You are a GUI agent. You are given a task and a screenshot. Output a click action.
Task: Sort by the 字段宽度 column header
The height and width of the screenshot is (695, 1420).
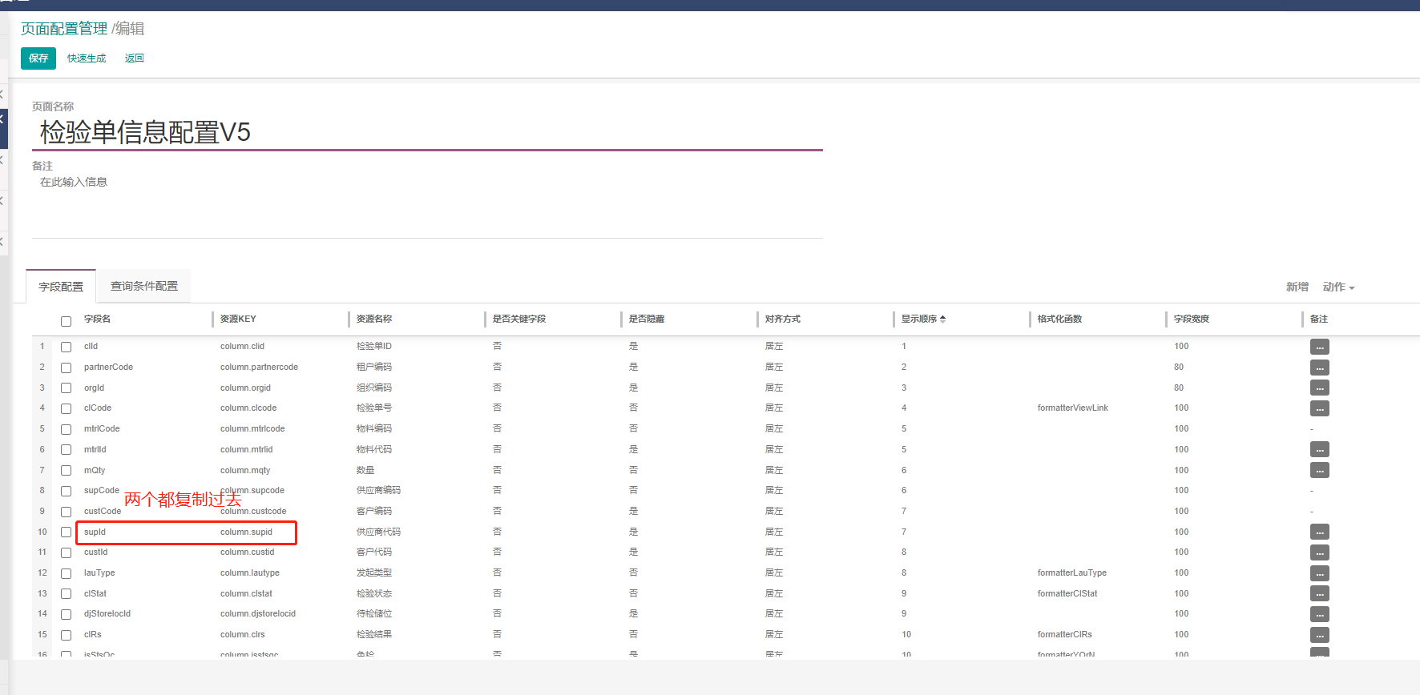[1192, 319]
